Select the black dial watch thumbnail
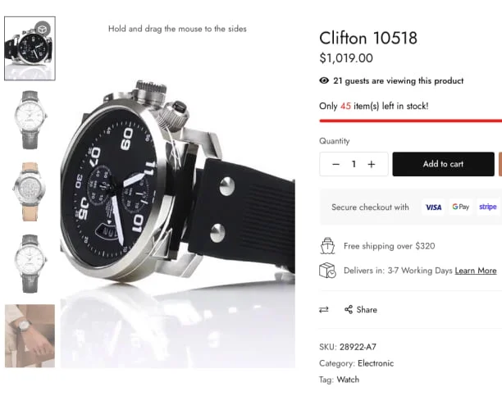This screenshot has width=502, height=410. point(30,48)
